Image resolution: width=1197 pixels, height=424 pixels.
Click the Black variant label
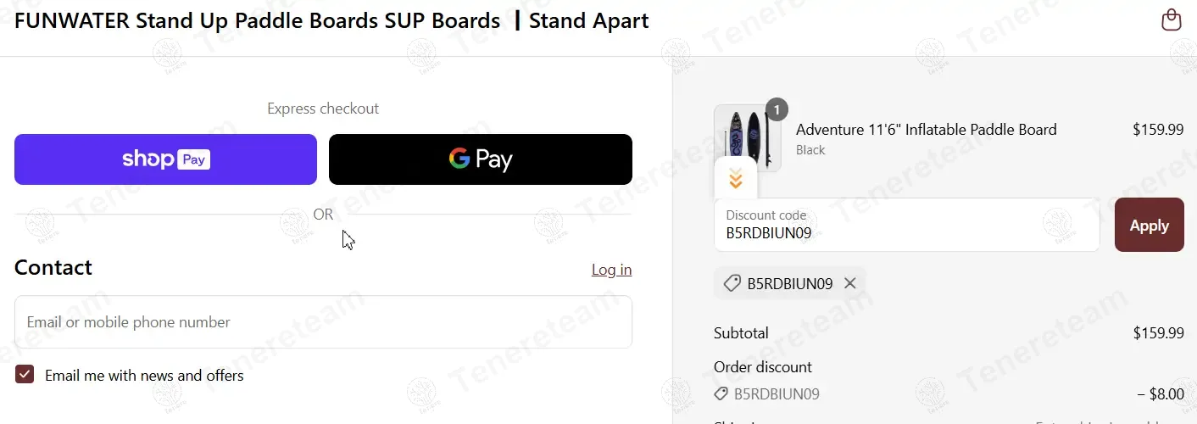pyautogui.click(x=810, y=150)
